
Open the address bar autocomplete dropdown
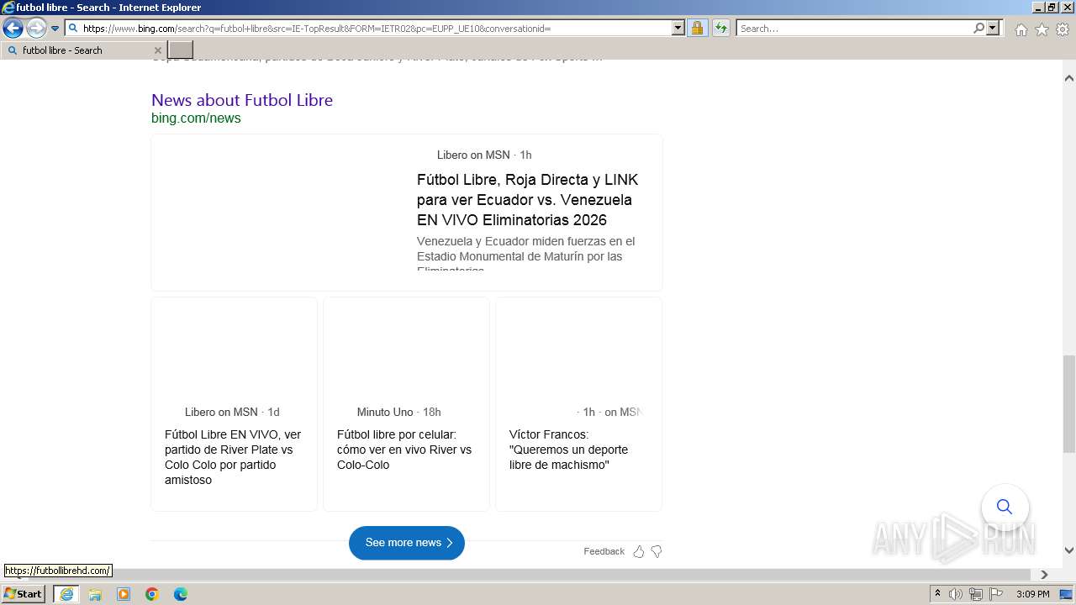[x=678, y=28]
